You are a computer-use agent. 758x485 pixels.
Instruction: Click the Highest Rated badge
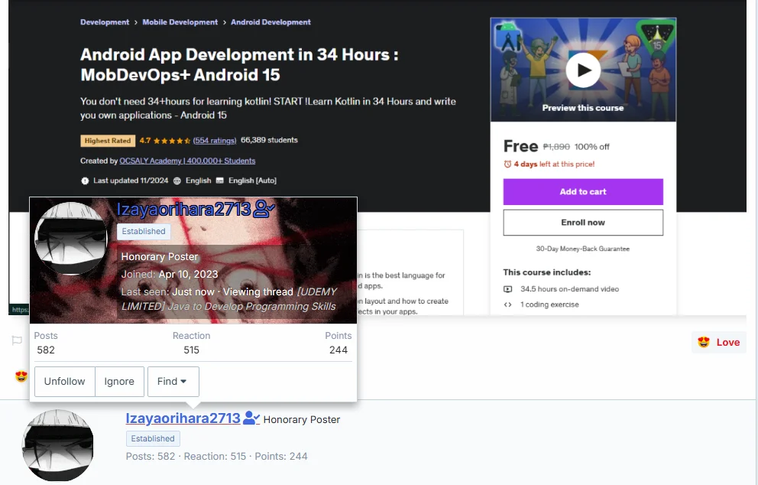pyautogui.click(x=108, y=141)
